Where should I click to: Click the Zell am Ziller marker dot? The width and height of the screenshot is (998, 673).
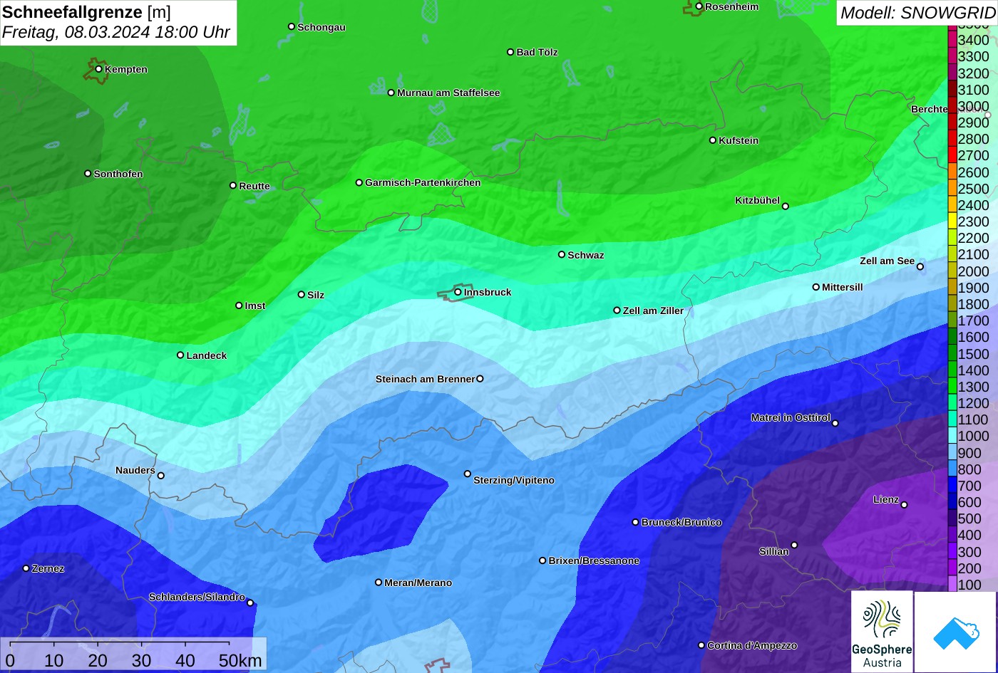pyautogui.click(x=617, y=310)
